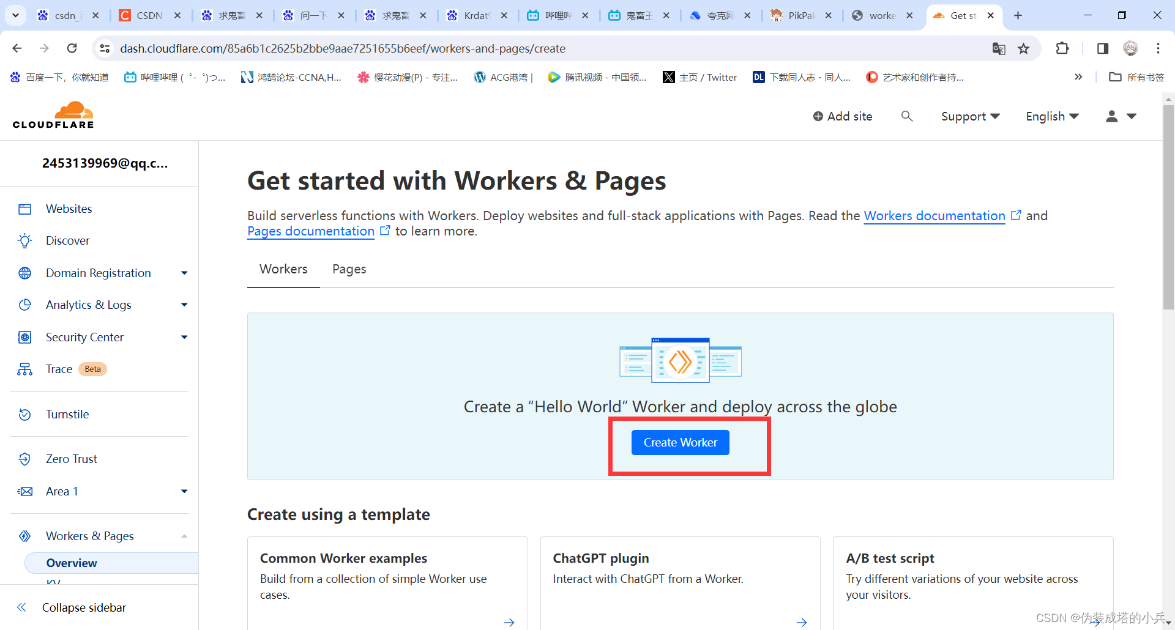
Task: Click the Beta badge next to Trace
Action: (x=92, y=369)
